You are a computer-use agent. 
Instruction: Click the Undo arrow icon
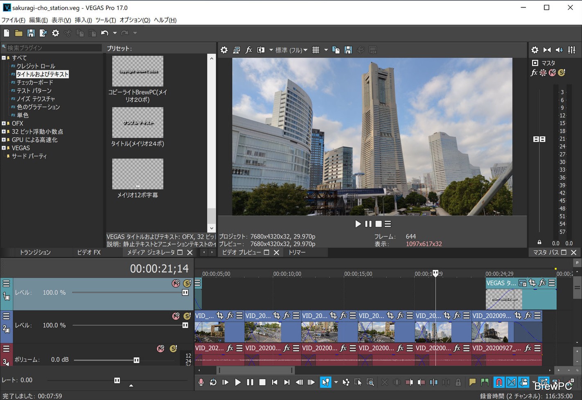(x=104, y=33)
